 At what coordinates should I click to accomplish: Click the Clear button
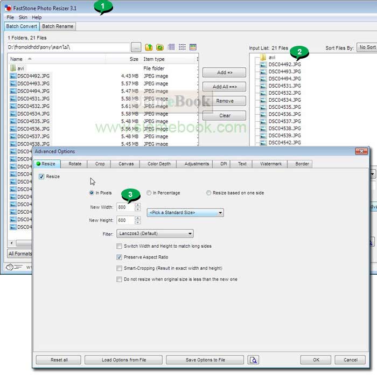(225, 116)
